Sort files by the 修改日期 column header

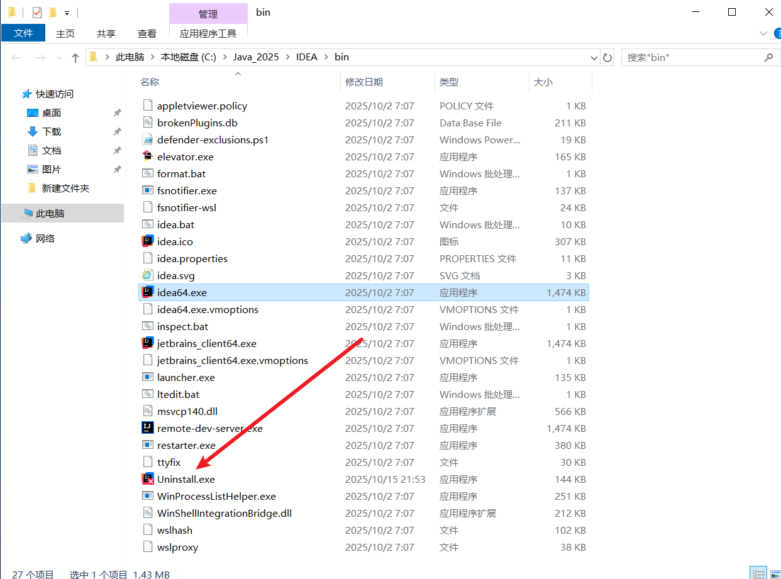(364, 82)
